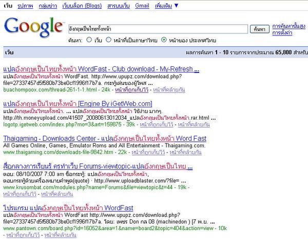308x243 pixels.
Task: Click the www.pantown.com/board.php URL text
Action: (x=108, y=229)
